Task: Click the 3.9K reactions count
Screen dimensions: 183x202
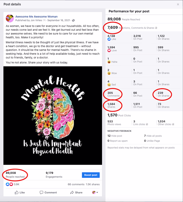Action: (x=16, y=184)
